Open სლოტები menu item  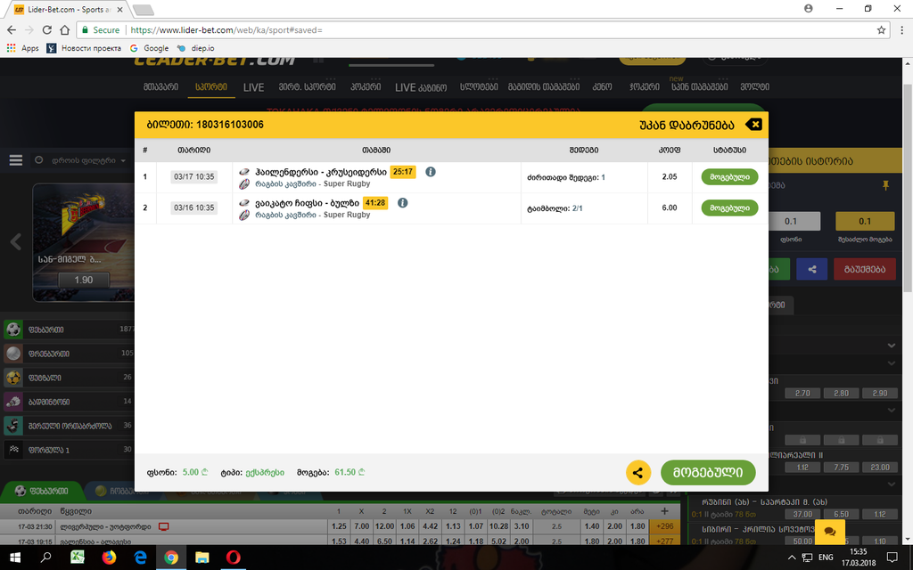479,86
